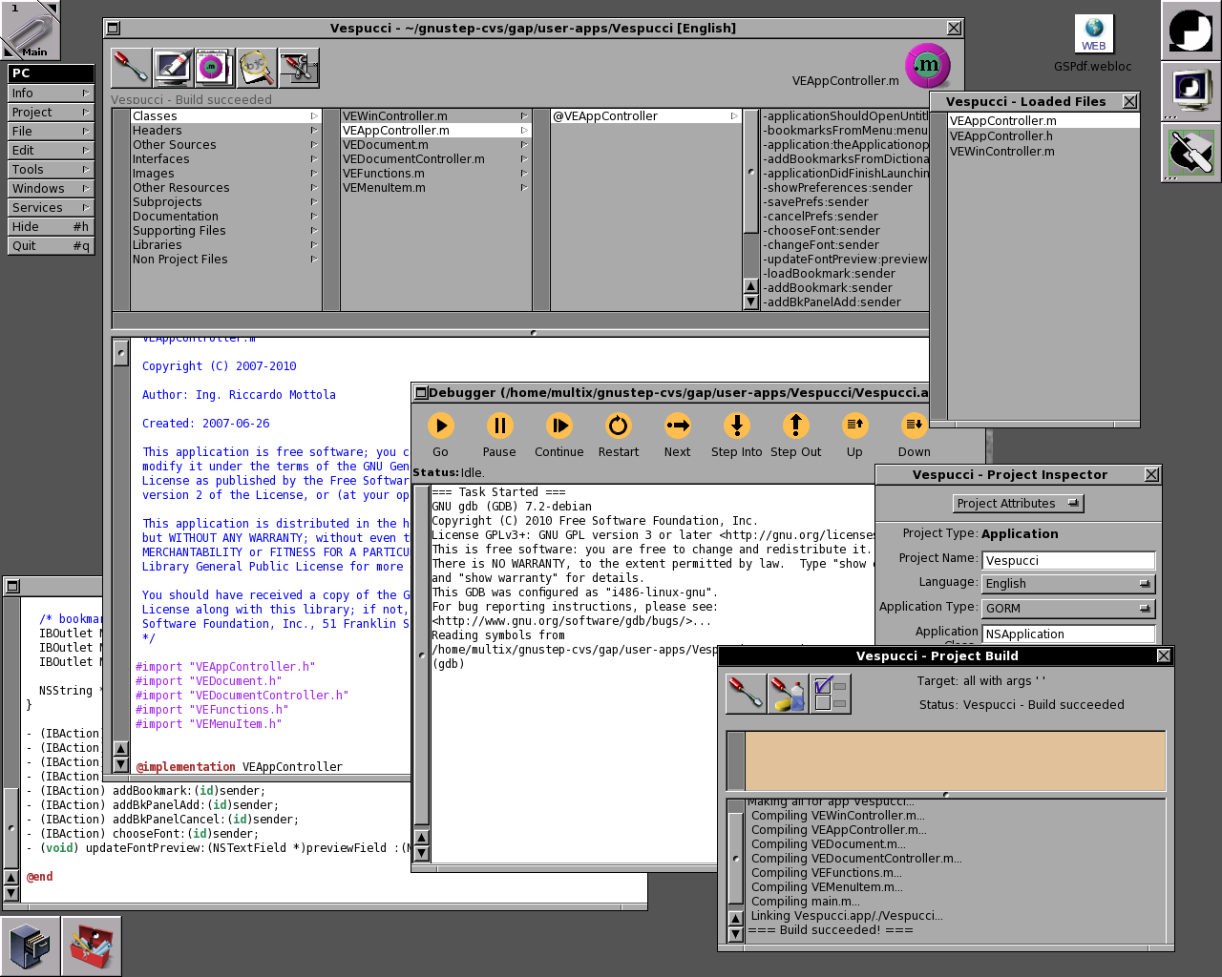Open the Project Attributes popup selector
This screenshot has width=1222, height=977.
click(x=1018, y=504)
